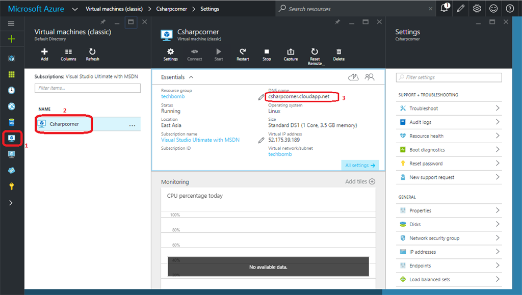Screen dimensions: 522x295
Task: Open notifications bell icon
Action: pyautogui.click(x=445, y=8)
